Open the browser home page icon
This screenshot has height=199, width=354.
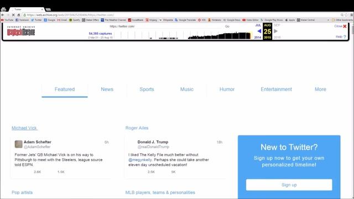click(19, 15)
